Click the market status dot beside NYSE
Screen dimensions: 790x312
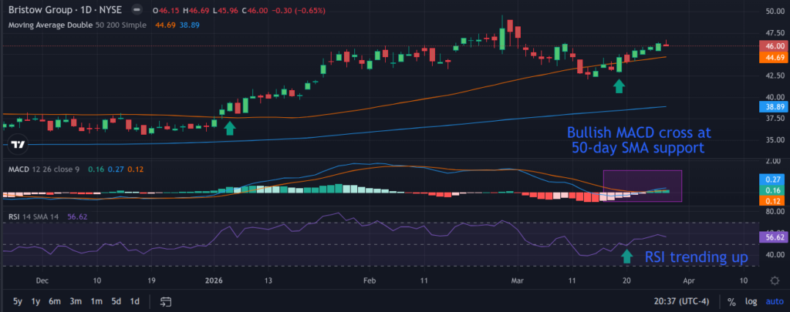coord(136,10)
